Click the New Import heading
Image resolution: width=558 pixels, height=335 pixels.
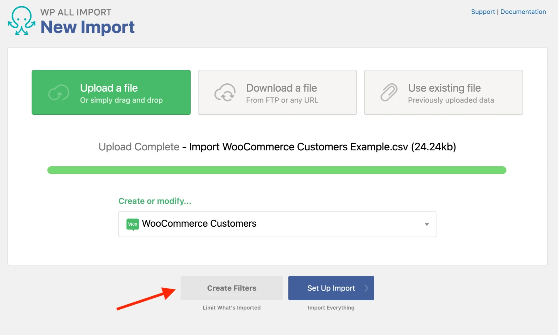coord(87,27)
